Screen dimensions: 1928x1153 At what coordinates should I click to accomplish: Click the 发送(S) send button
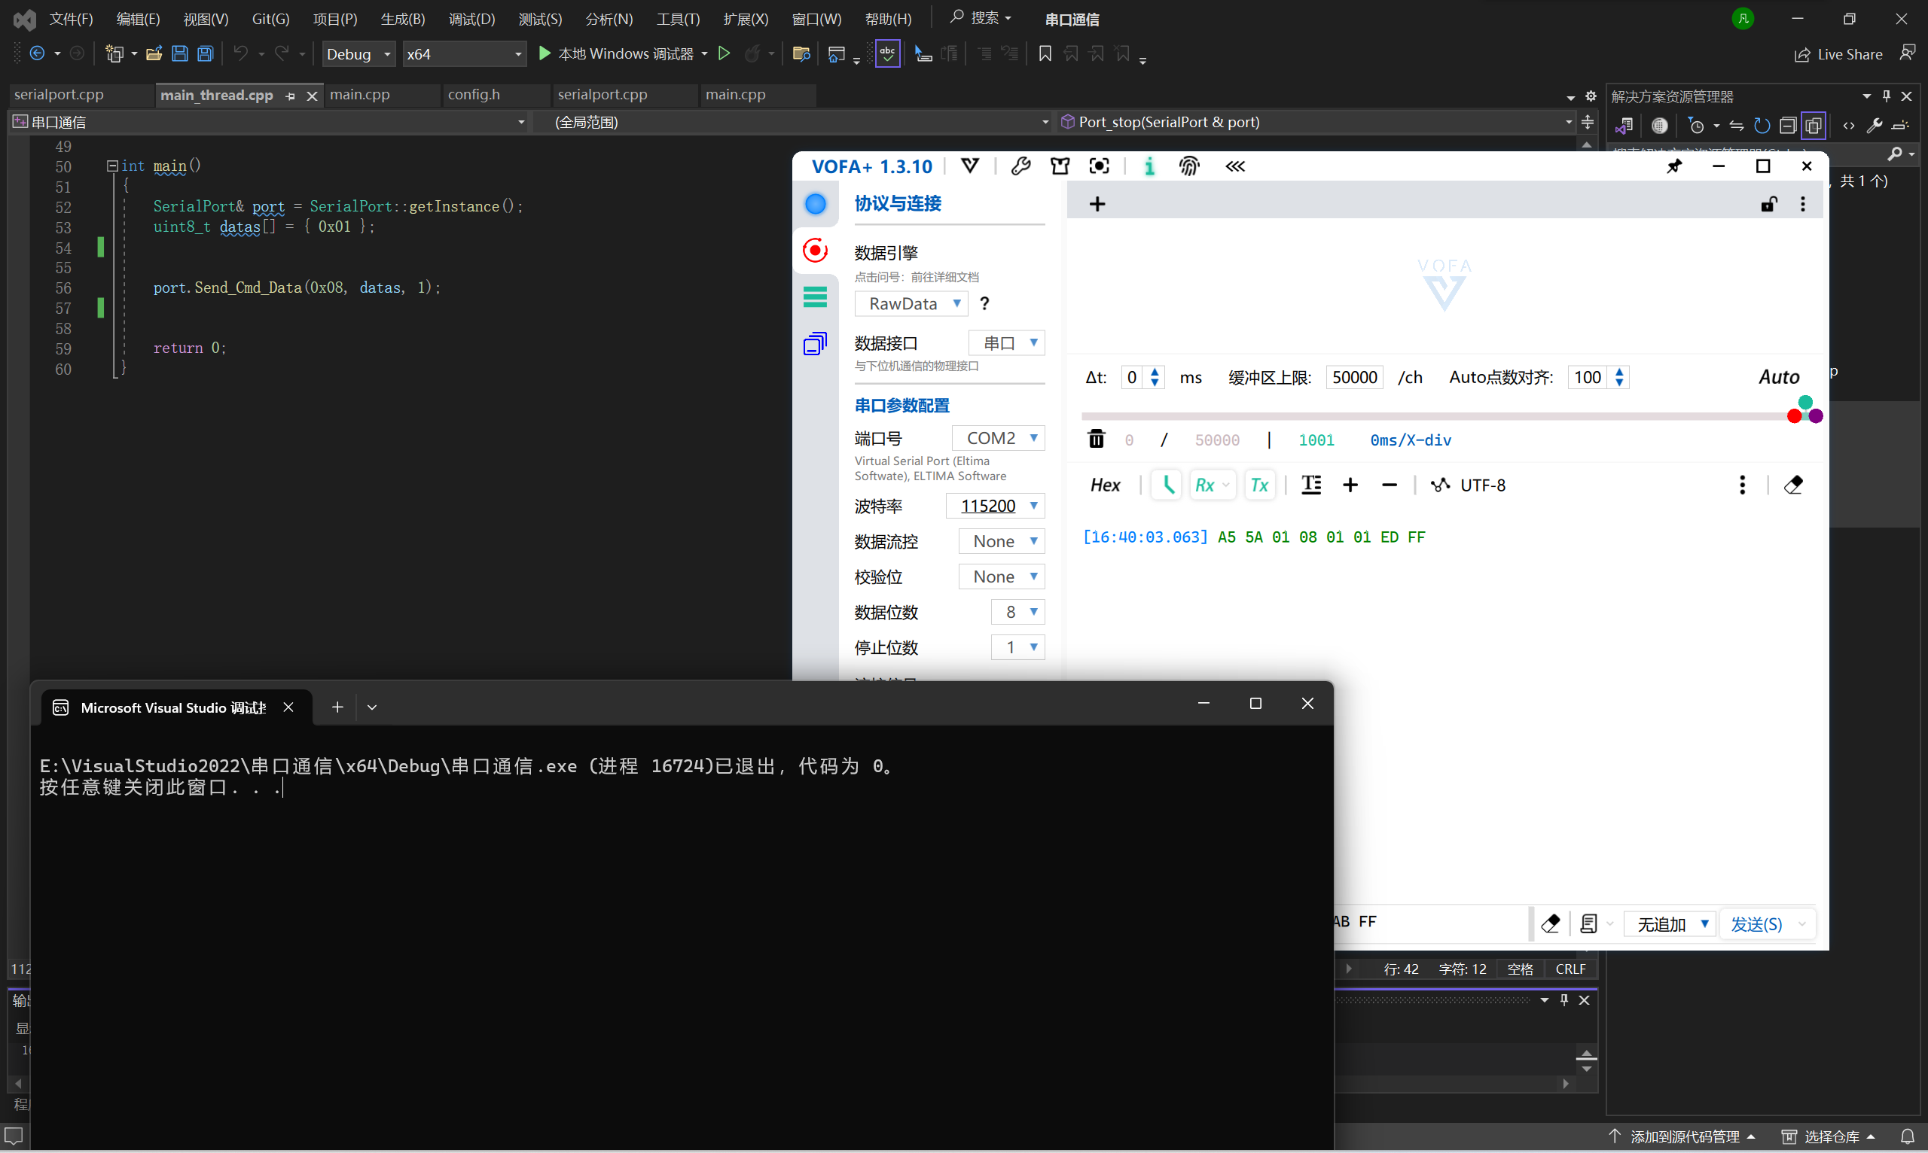tap(1756, 923)
